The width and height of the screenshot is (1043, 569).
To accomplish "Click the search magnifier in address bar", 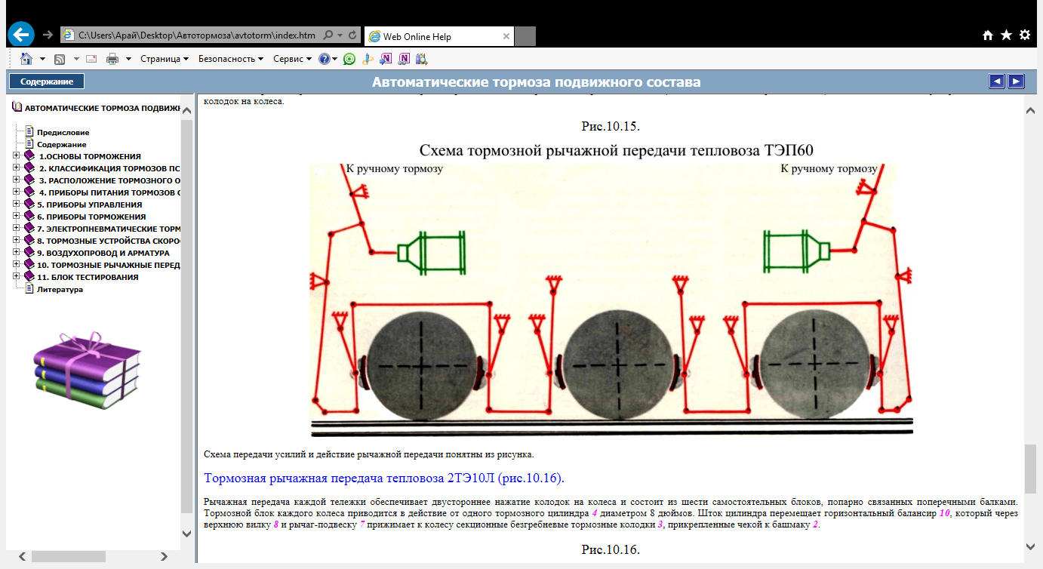I will click(328, 35).
